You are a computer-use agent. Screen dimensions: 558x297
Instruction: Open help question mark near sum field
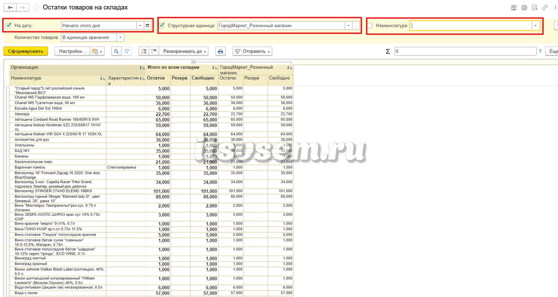coord(540,51)
